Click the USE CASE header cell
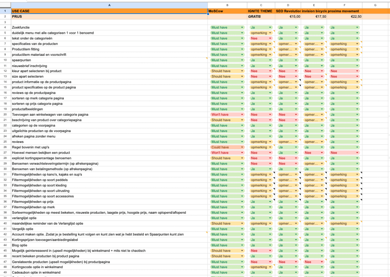Viewport: 390px width, 277px height. tap(109, 11)
